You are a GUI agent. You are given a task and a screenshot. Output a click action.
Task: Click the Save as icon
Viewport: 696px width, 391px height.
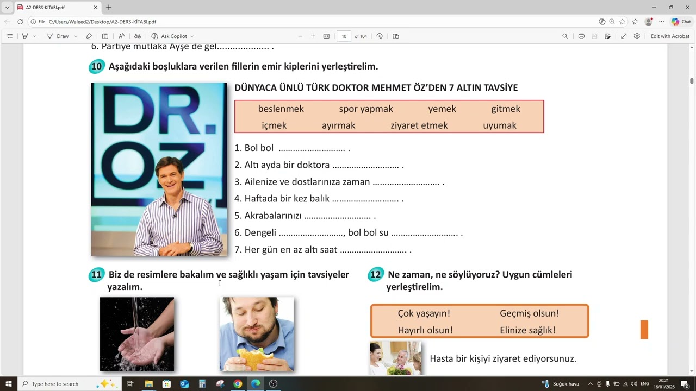click(607, 36)
